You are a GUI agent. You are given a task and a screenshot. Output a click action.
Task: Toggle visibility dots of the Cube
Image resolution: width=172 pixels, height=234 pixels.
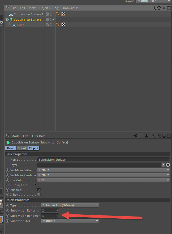[51, 25]
